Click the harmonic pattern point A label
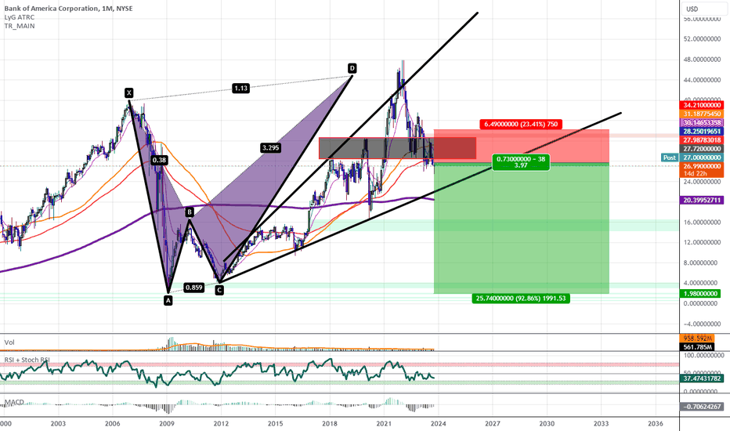This screenshot has width=730, height=431. coord(168,301)
